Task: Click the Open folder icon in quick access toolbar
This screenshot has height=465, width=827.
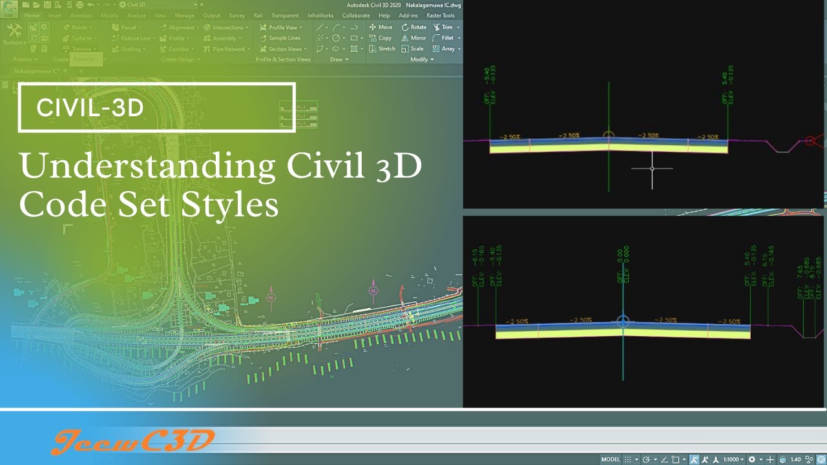Action: [36, 5]
